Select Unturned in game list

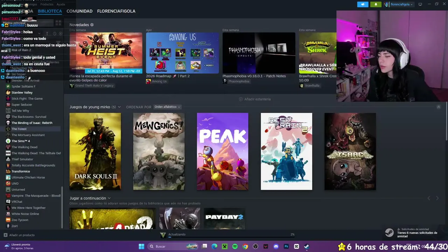click(x=18, y=190)
